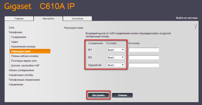202x105 pixels.
Task: Select Соединения in the sidebar
Action: 18,37
